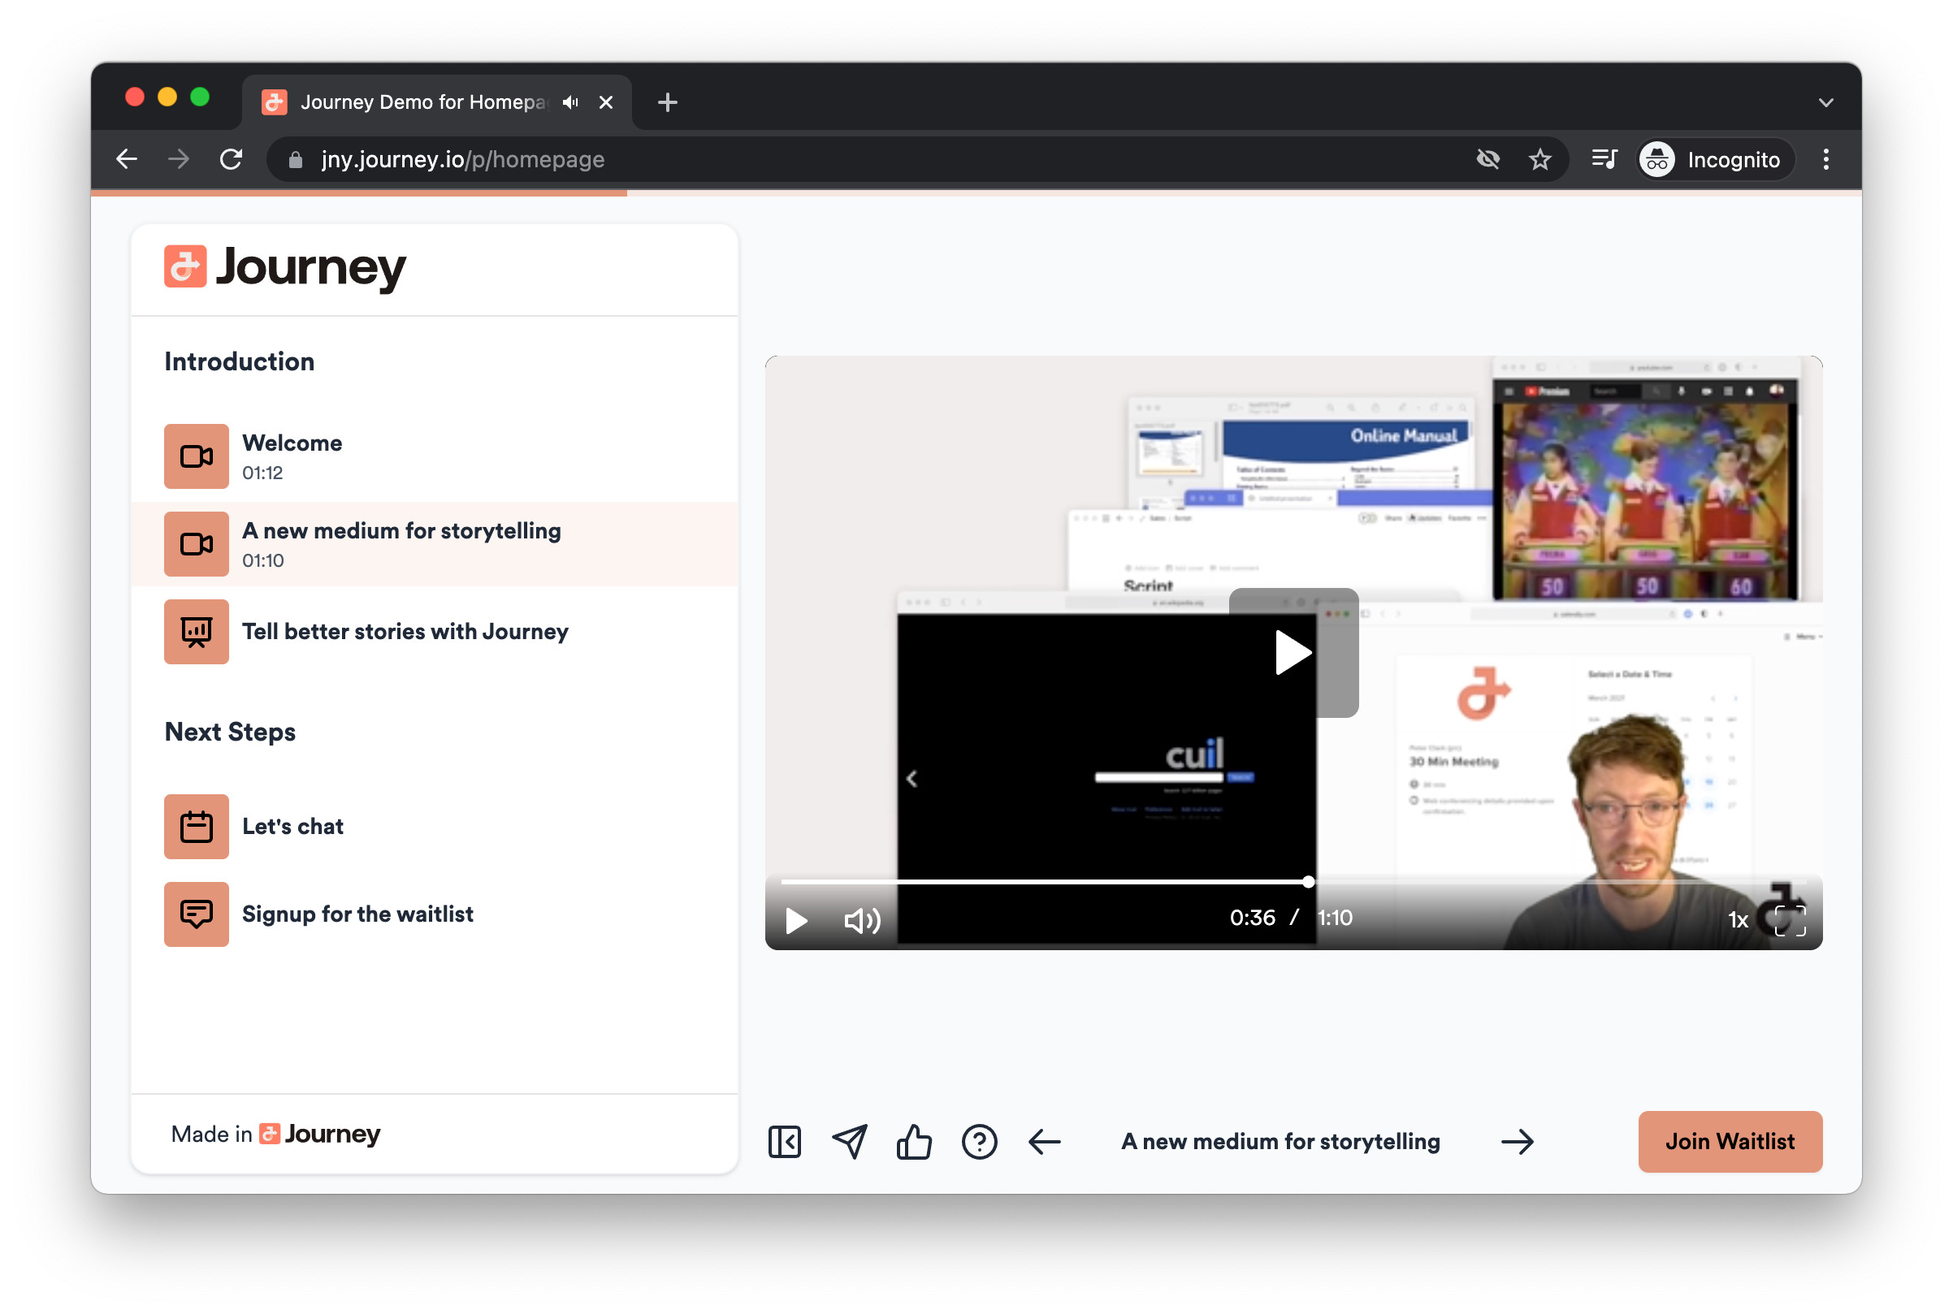Close the Journey Demo tab
Image resolution: width=1953 pixels, height=1314 pixels.
pyautogui.click(x=605, y=102)
